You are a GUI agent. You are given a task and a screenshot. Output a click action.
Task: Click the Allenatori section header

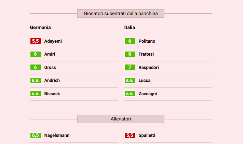click(121, 119)
